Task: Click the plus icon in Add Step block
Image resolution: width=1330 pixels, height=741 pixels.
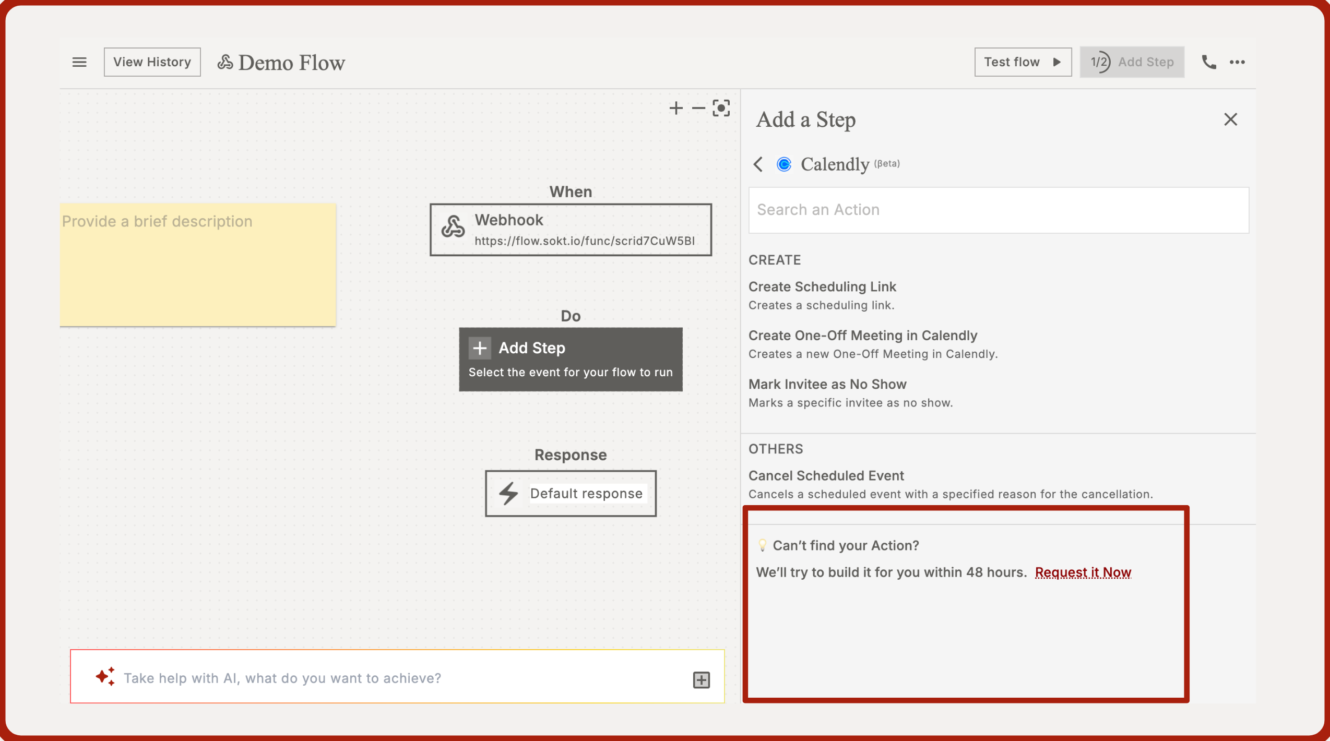Action: (479, 348)
